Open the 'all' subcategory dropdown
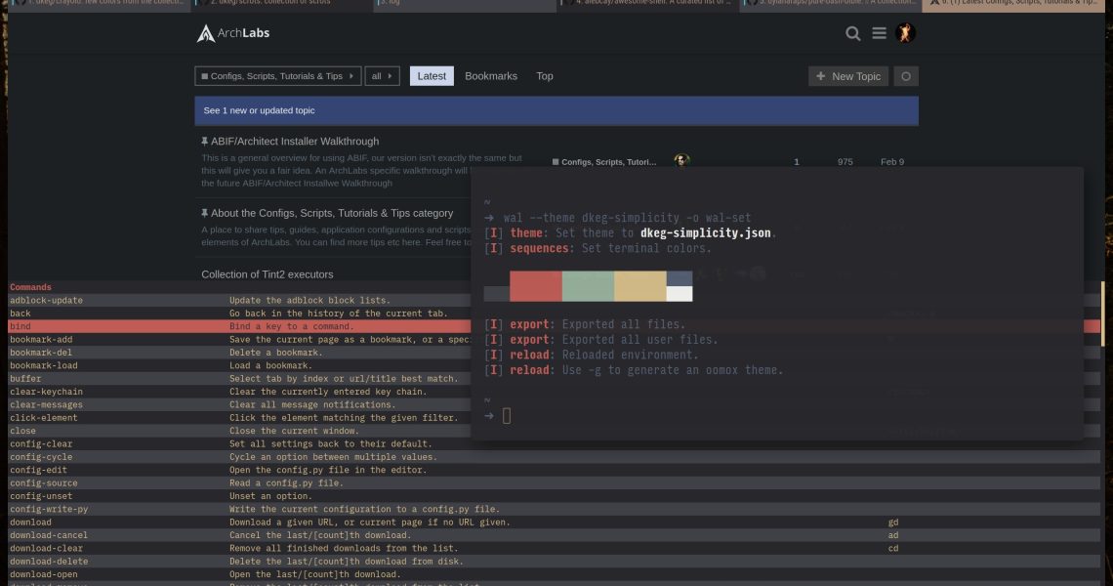The height and width of the screenshot is (586, 1113). 383,76
